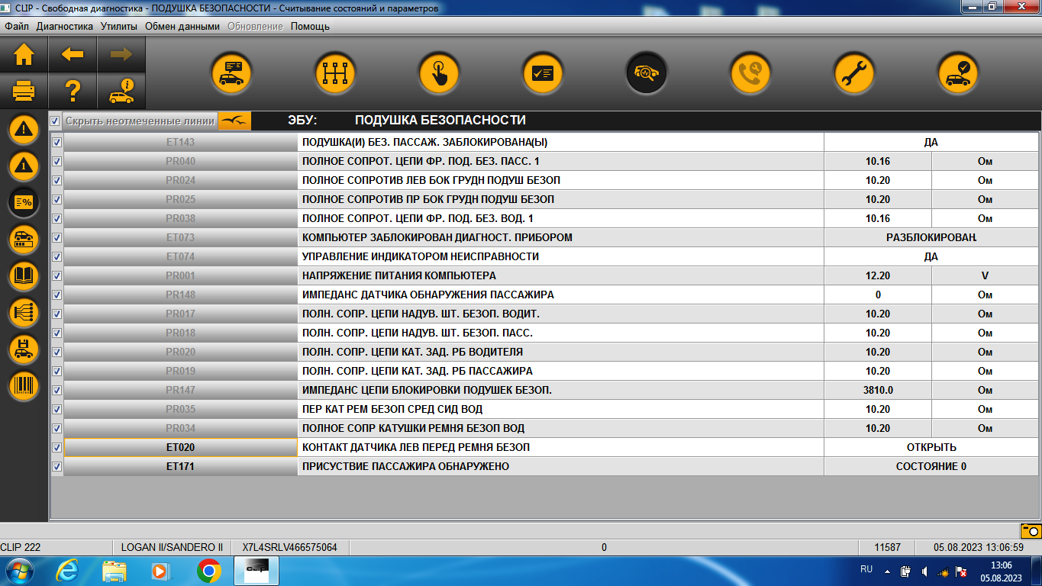Click the gearbox shift pattern icon
Image resolution: width=1042 pixels, height=586 pixels.
[335, 73]
